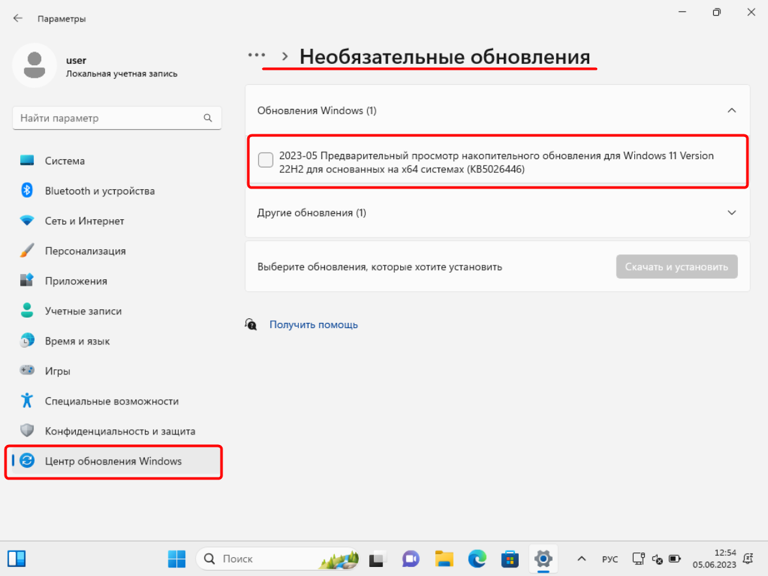
Task: Click the Система monitor icon
Action: click(x=27, y=160)
